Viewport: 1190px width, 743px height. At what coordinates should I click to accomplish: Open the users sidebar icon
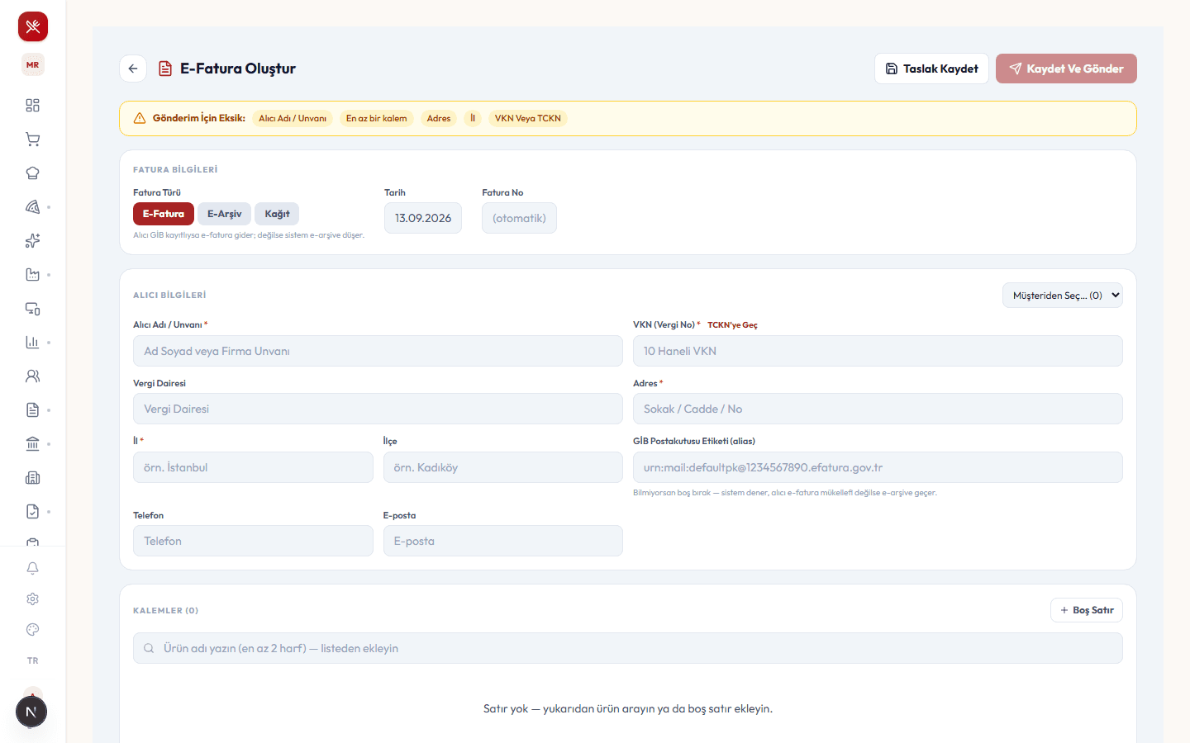pos(33,376)
